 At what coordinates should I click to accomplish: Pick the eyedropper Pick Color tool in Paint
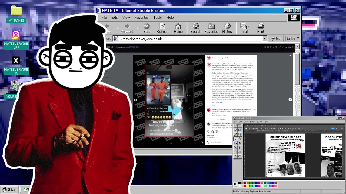(235, 134)
